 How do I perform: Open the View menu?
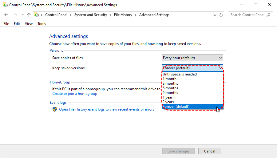click(x=29, y=24)
